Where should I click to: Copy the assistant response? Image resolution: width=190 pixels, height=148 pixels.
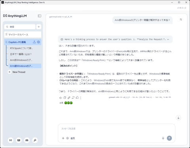tap(65, 97)
